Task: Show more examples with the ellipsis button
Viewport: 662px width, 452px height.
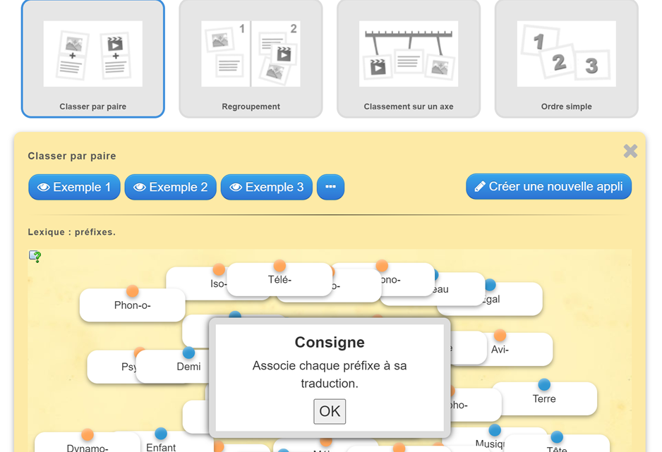Action: pos(330,187)
